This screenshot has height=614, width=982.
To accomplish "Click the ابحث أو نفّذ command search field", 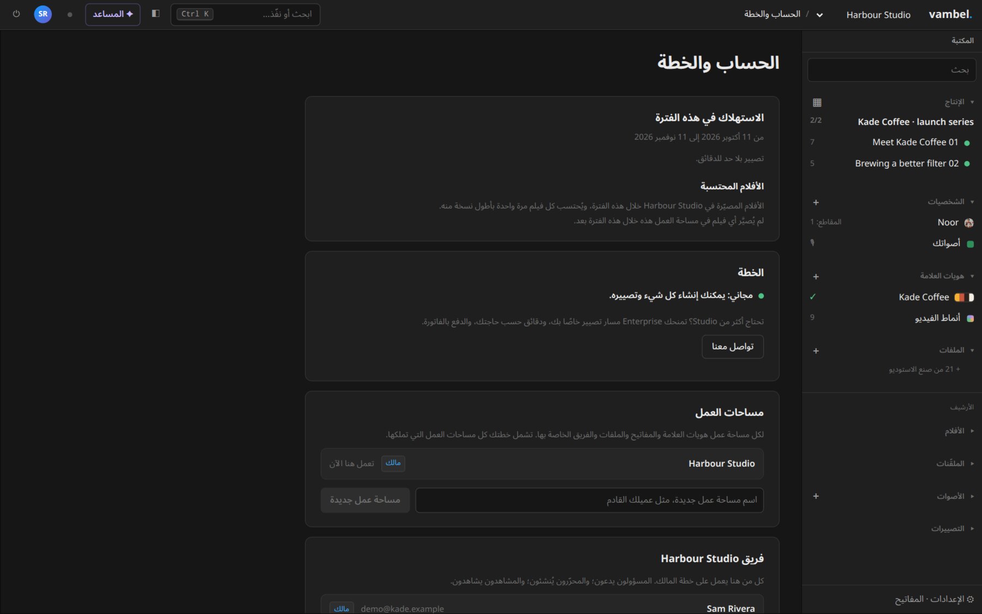I will click(x=245, y=14).
